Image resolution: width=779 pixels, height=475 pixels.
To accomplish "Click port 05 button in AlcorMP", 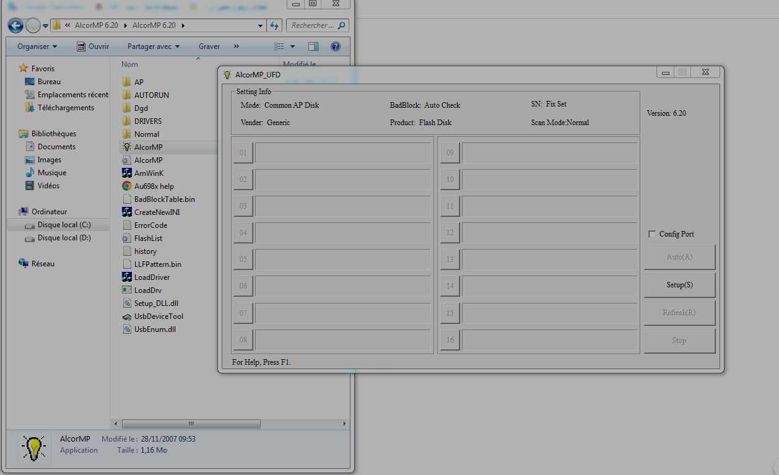I will pos(243,259).
